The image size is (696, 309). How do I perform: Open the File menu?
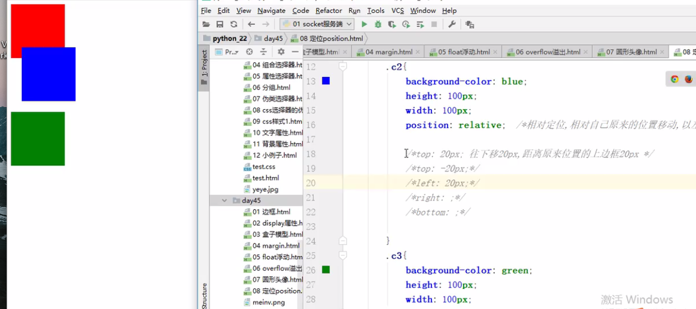(x=206, y=11)
